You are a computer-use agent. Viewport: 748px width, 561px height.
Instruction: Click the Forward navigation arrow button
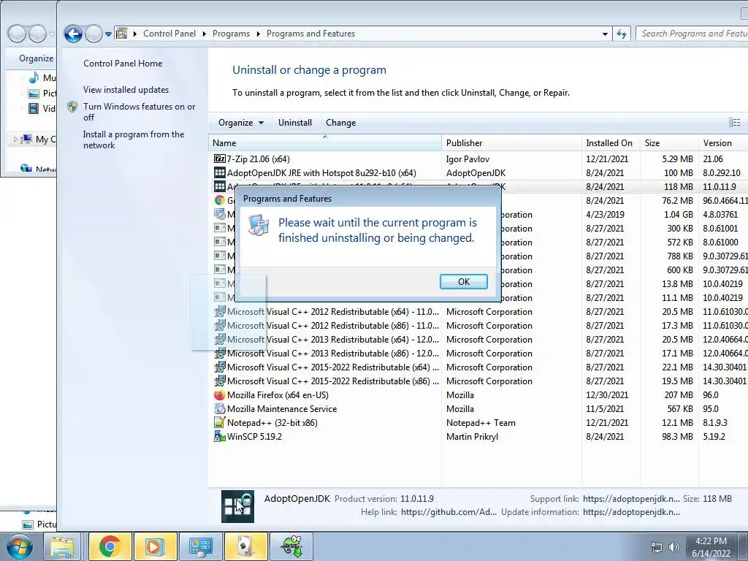point(93,34)
